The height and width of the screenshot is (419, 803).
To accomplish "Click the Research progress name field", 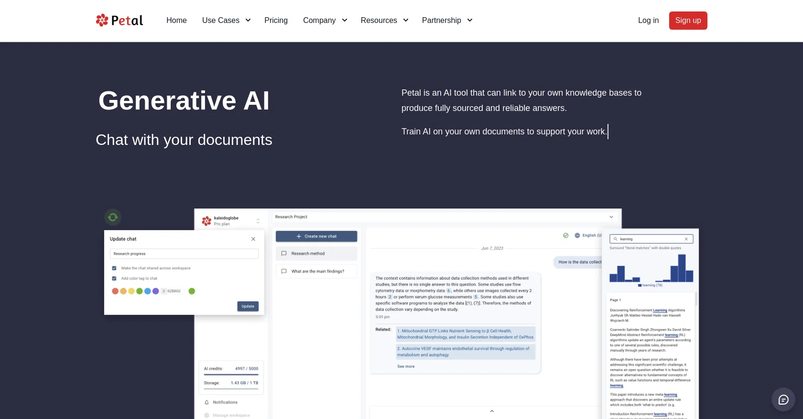I will point(184,254).
